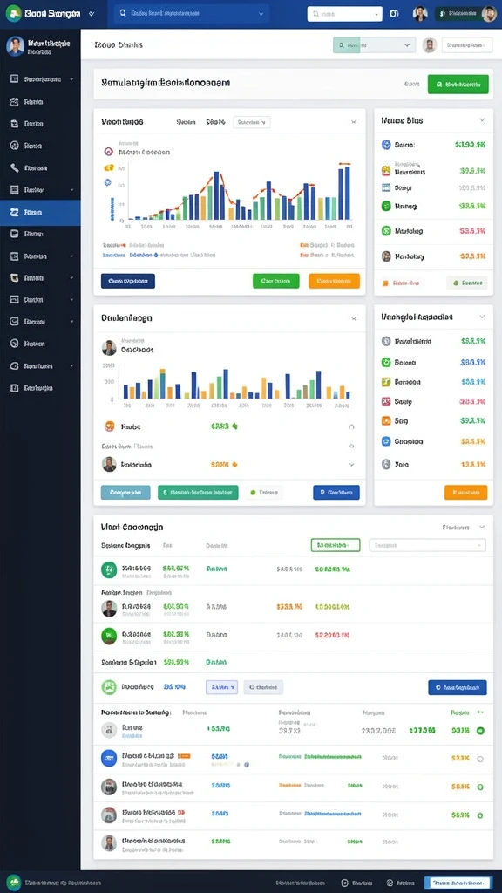Click the orange round icon below the second bar chart
This screenshot has height=893, width=502.
pyautogui.click(x=110, y=426)
